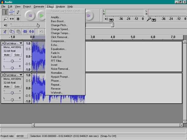Solo the second Fort Minor track

(17, 86)
